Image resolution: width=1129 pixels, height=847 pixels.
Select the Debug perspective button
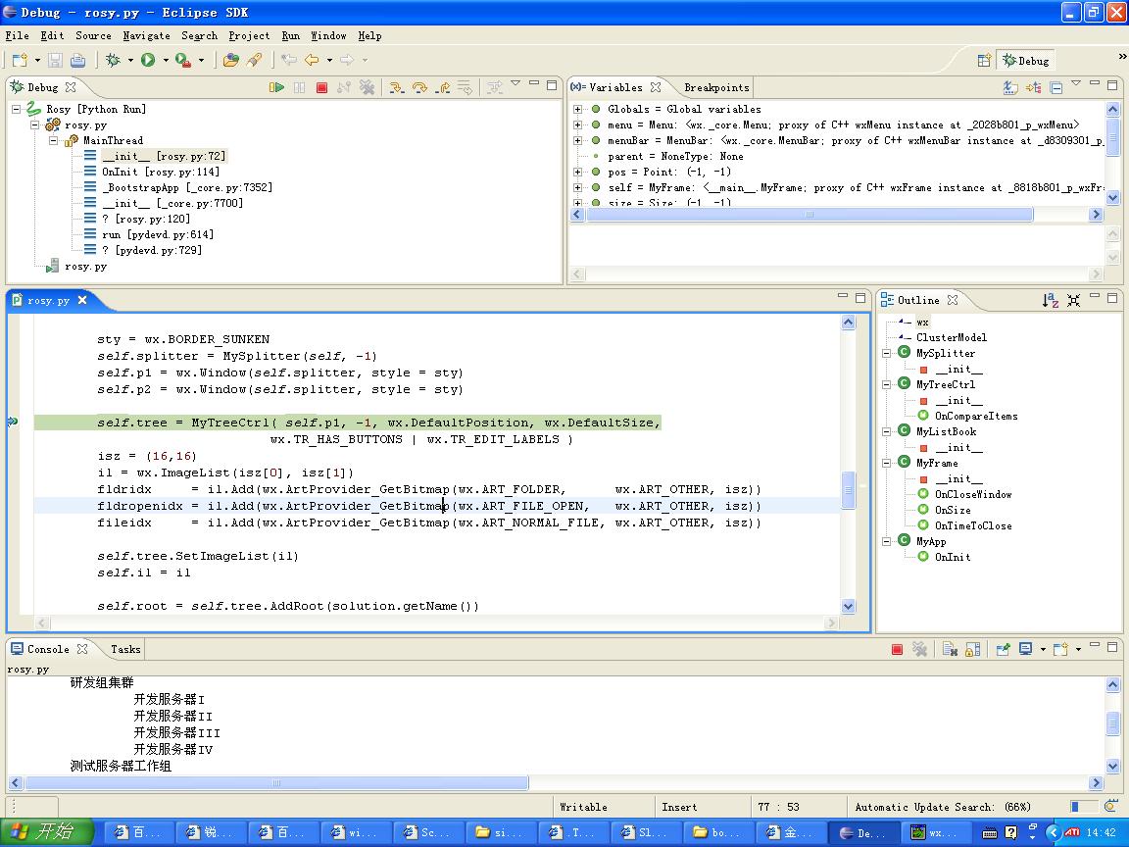(x=1026, y=61)
